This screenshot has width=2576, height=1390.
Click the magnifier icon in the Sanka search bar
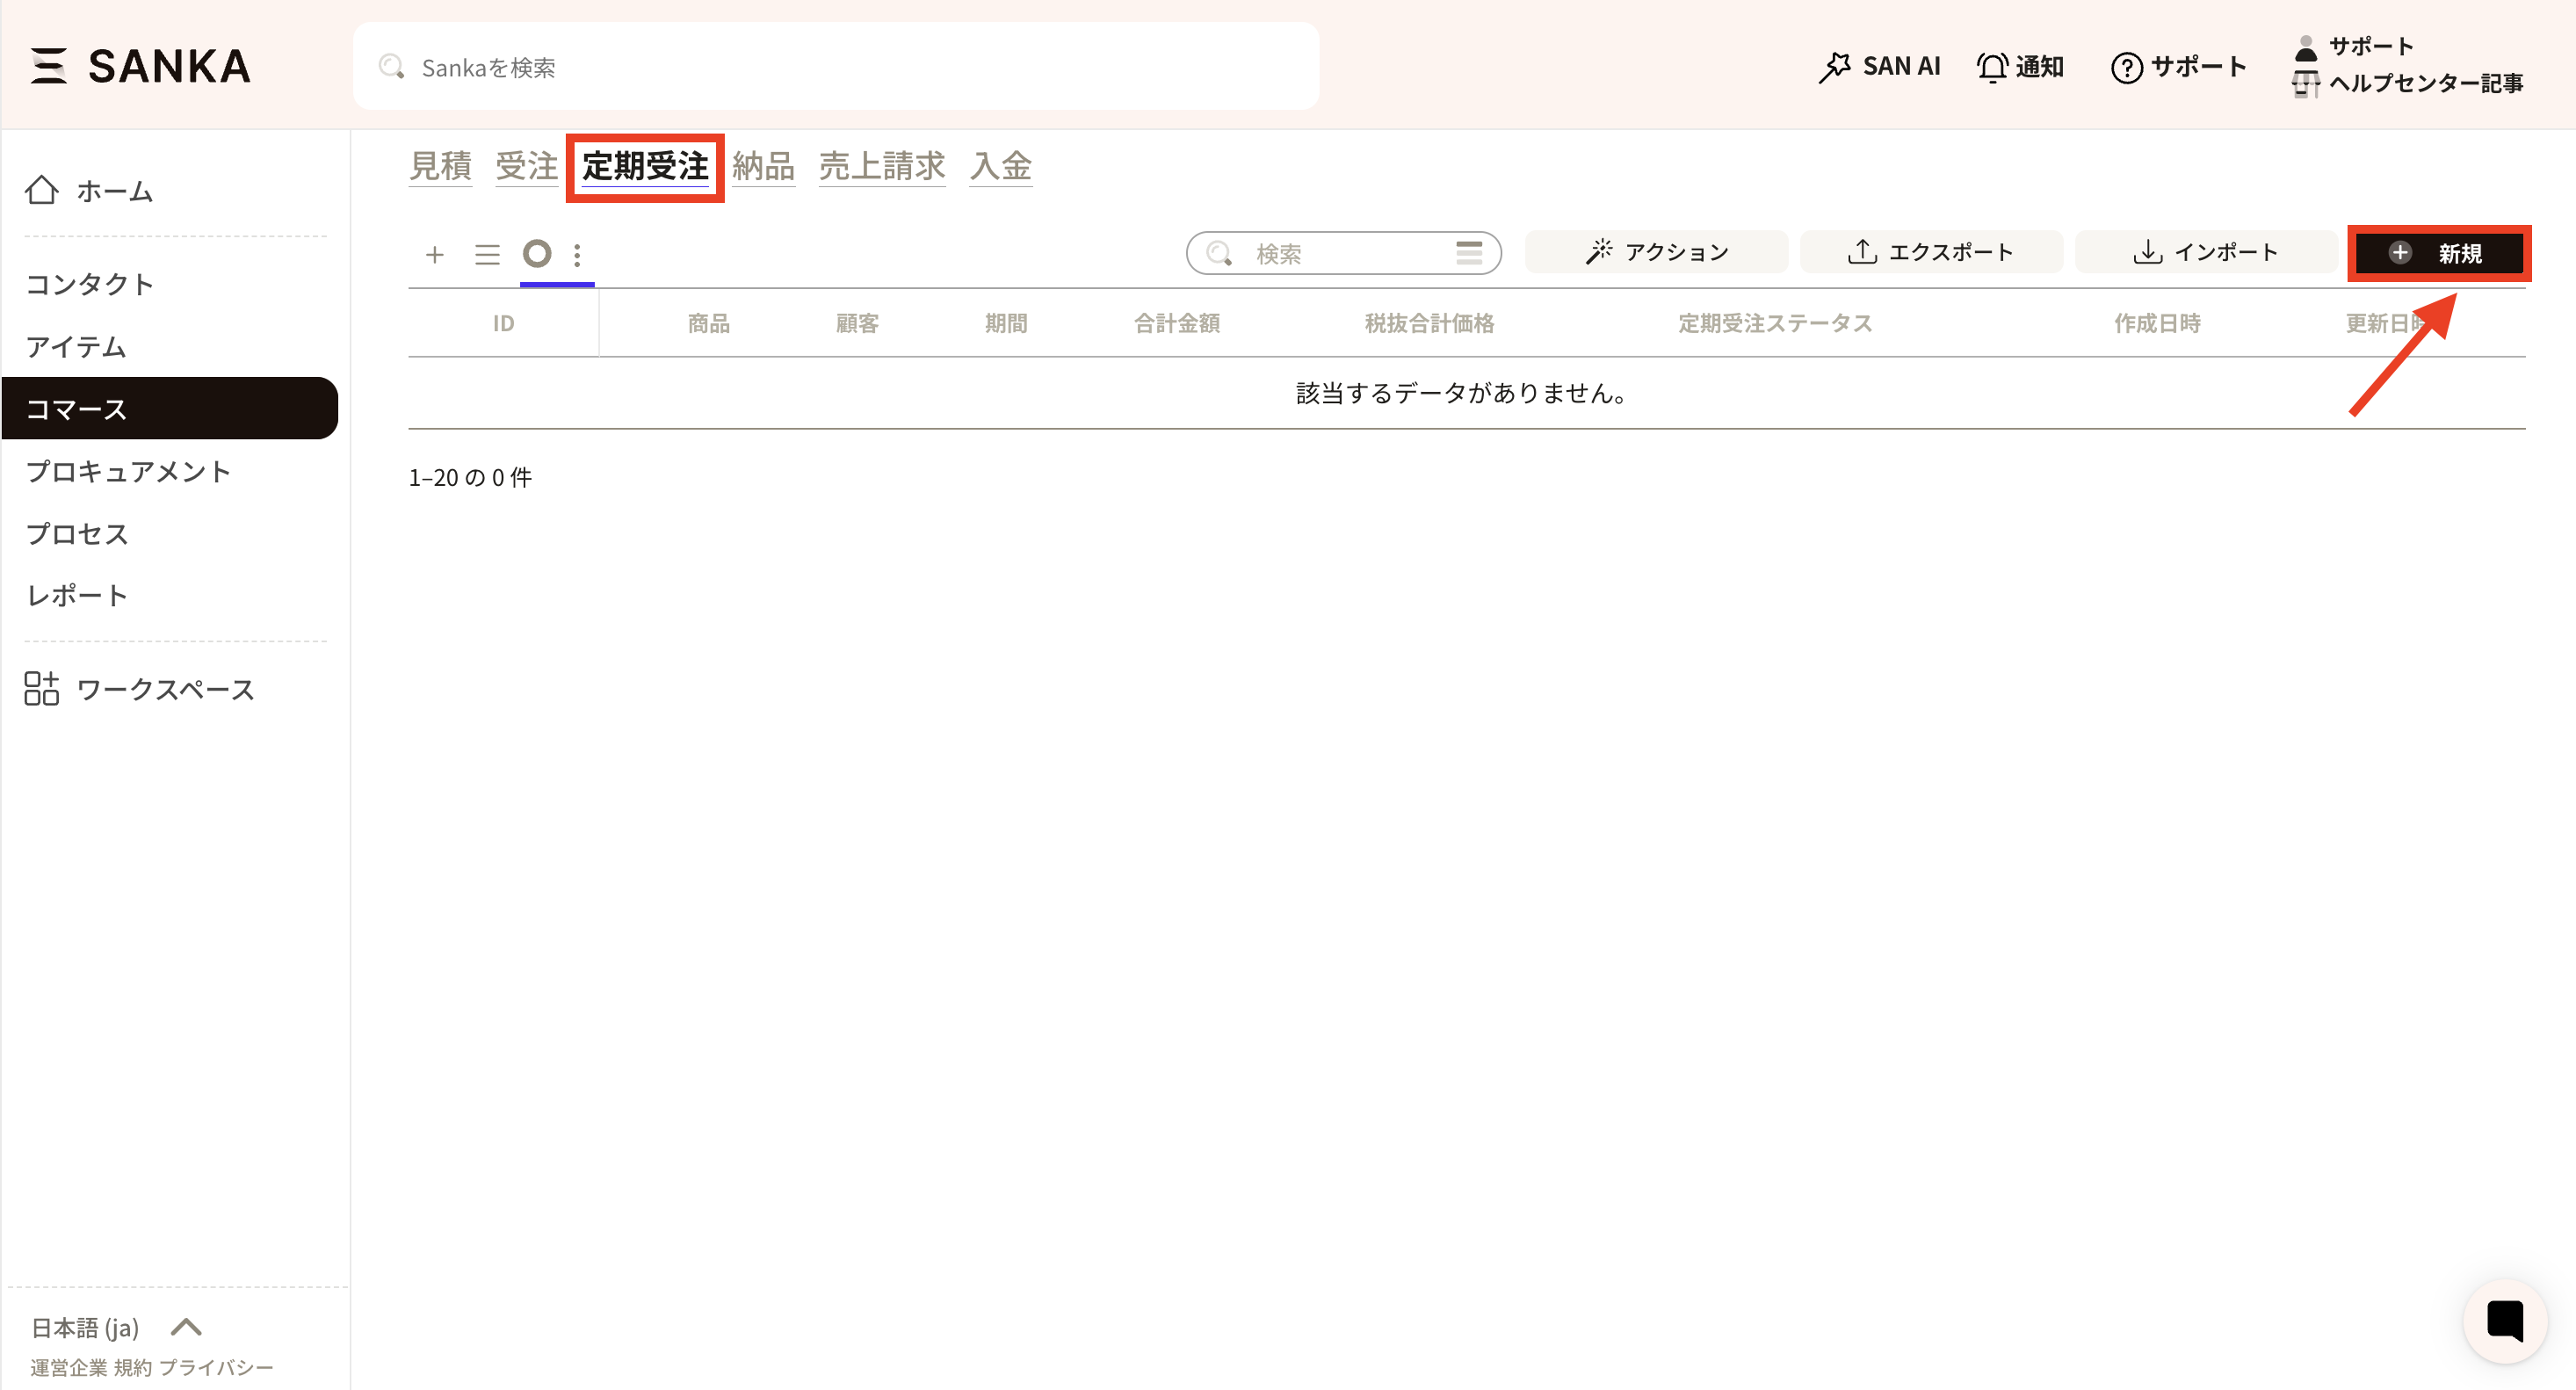pos(391,67)
